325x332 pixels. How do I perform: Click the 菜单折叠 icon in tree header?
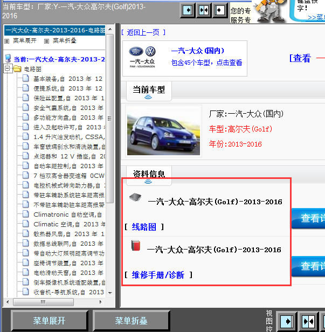[46, 41]
